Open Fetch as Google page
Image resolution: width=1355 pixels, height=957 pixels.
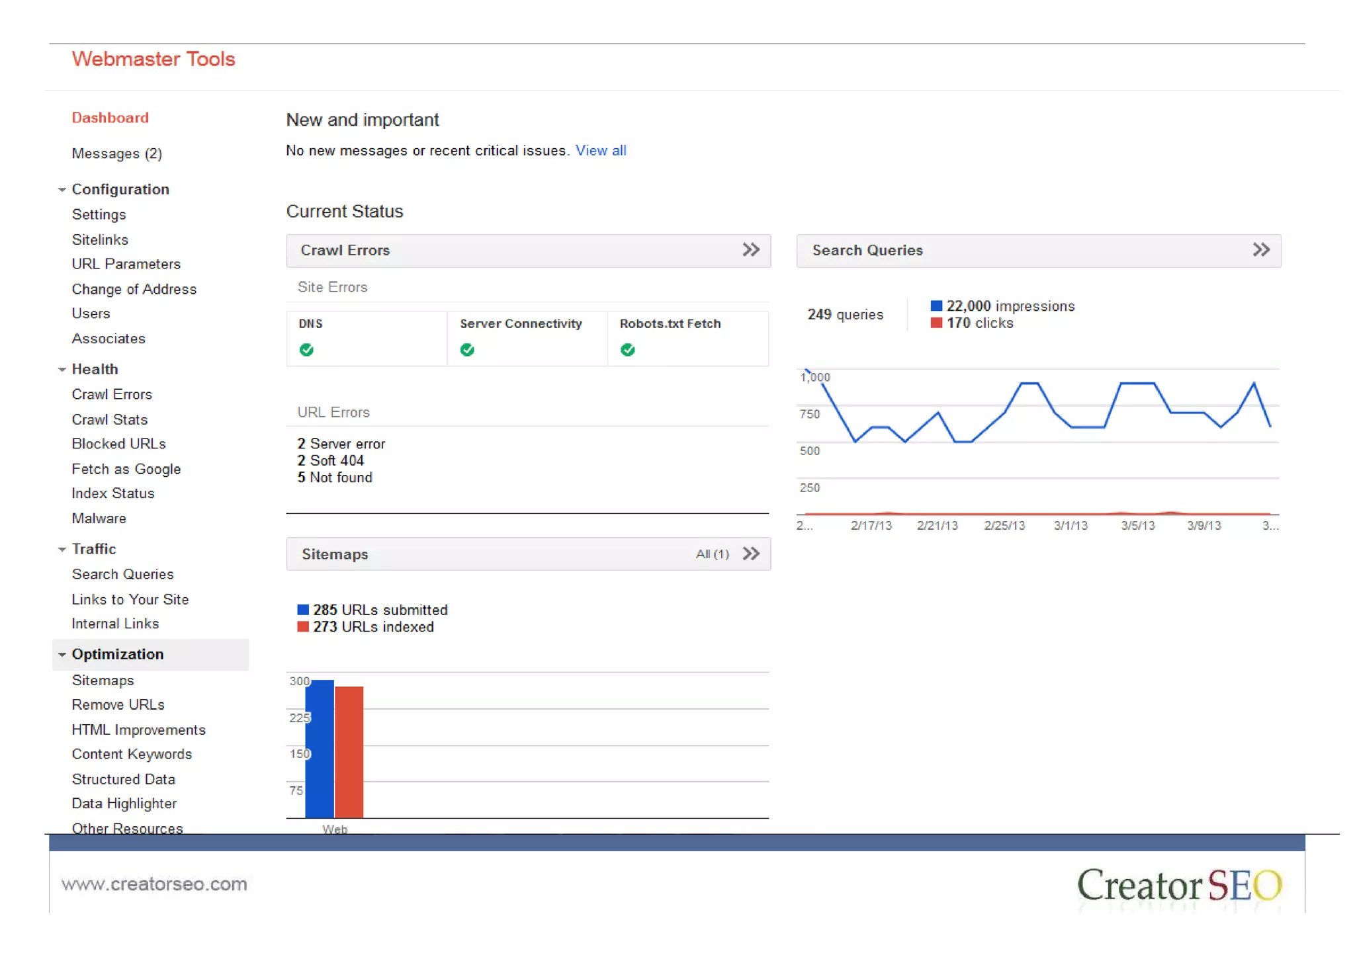pos(126,469)
